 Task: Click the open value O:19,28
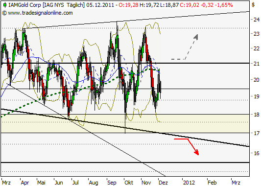[x=128, y=5]
